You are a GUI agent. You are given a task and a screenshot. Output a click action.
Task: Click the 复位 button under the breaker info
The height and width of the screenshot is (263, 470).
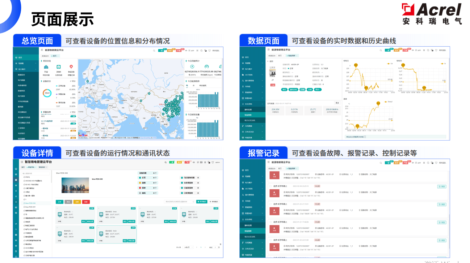(x=285, y=89)
